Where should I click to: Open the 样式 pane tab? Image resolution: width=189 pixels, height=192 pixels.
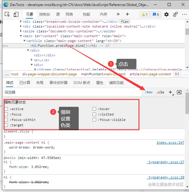[x=10, y=83]
